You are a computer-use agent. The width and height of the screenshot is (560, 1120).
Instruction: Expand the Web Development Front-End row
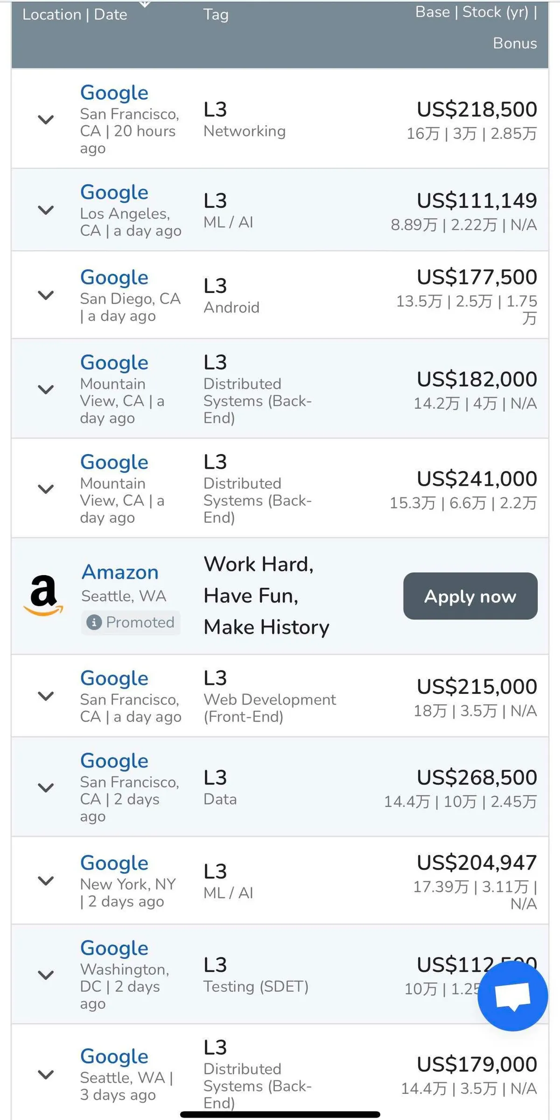[x=46, y=696]
